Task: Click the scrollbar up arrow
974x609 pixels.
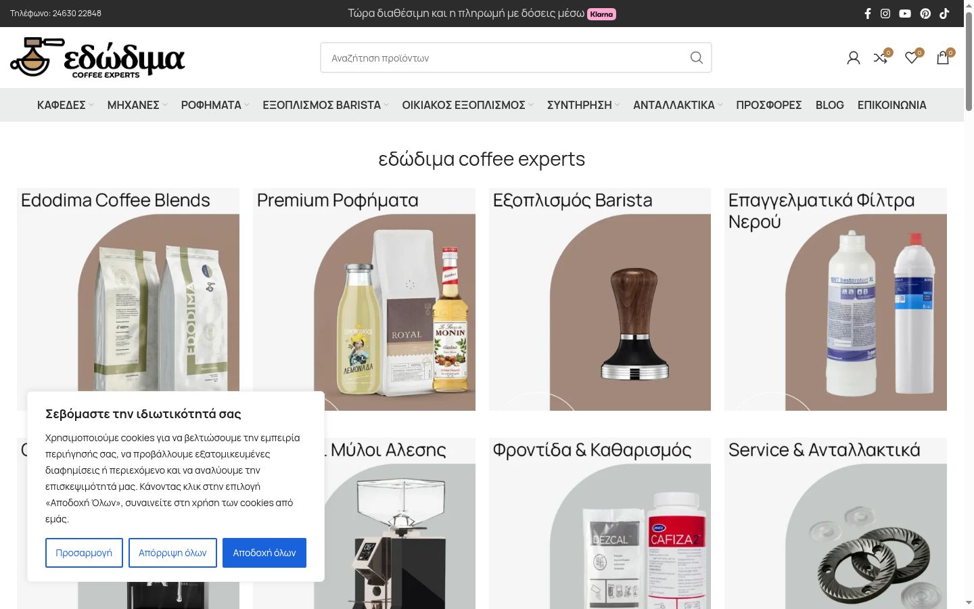Action: point(969,5)
